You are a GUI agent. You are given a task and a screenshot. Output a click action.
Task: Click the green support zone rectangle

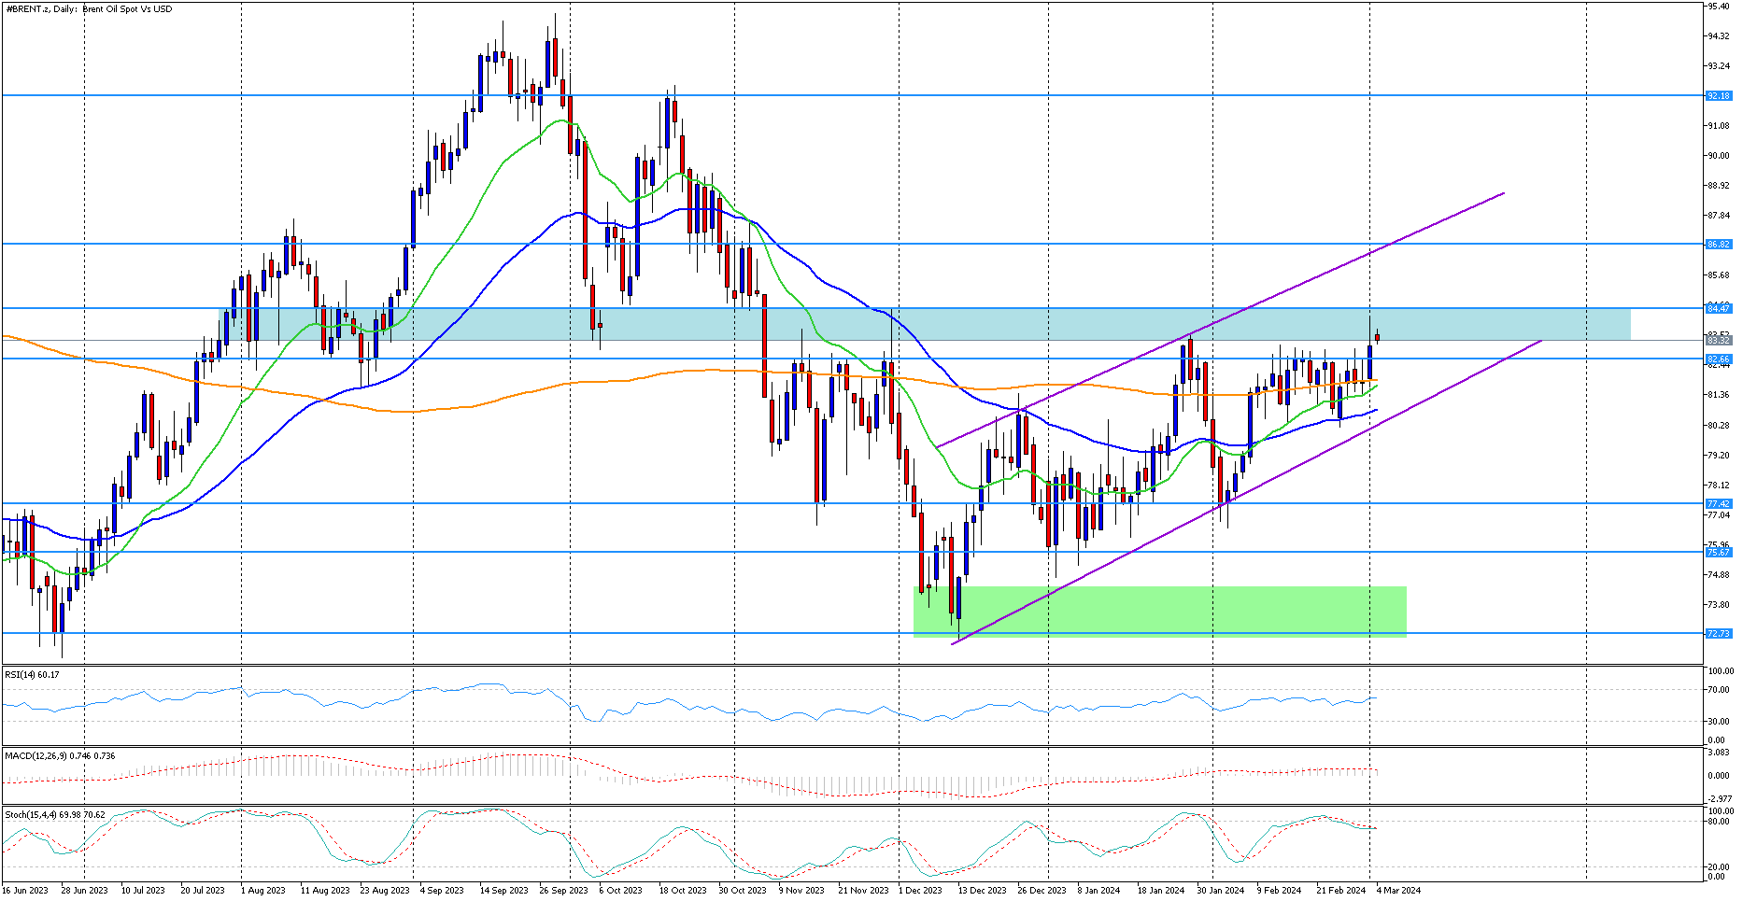click(x=1159, y=612)
